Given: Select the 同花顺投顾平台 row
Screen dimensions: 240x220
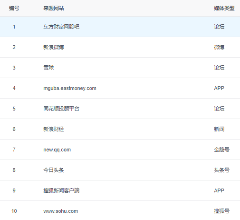Looking at the screenshot, I should [120, 109].
